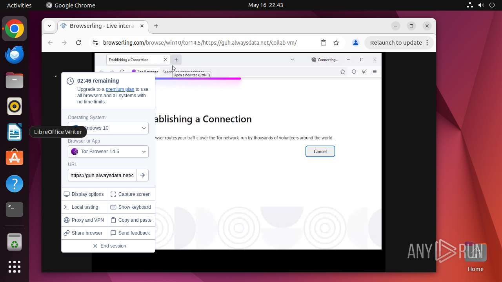Open Chrome three-dot menu
The height and width of the screenshot is (282, 502).
427,43
